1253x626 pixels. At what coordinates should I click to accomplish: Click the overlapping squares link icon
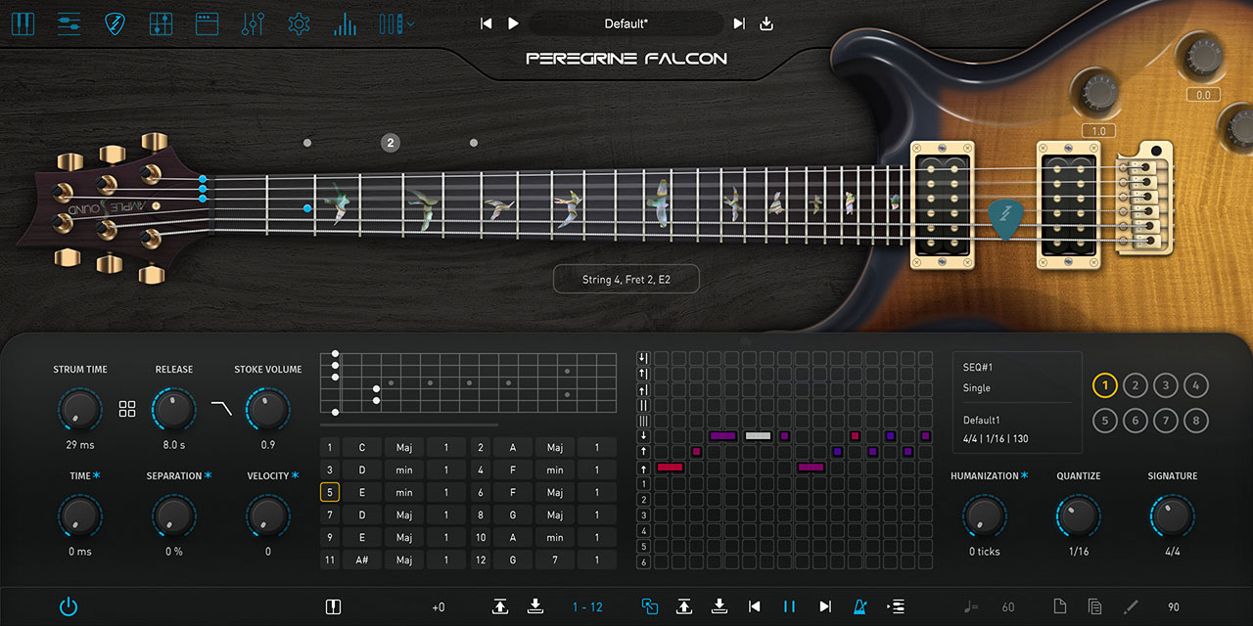649,606
